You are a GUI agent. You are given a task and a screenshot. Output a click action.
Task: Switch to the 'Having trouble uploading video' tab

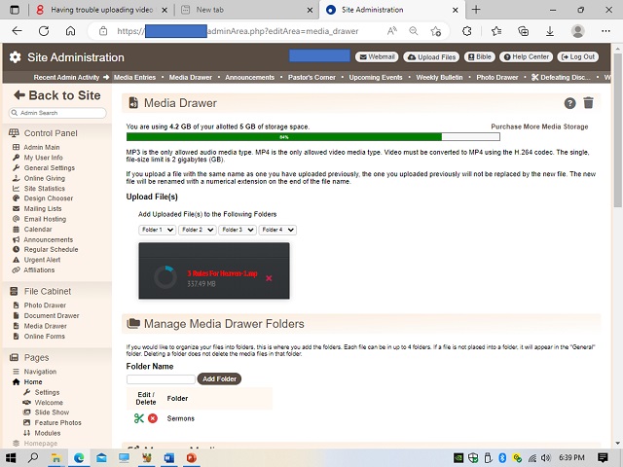click(x=102, y=10)
